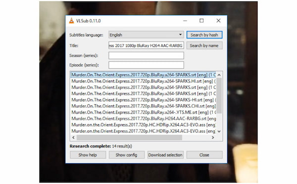Select the highlighted first SPARKS.srt result
This screenshot has width=297, height=184.
(144, 75)
